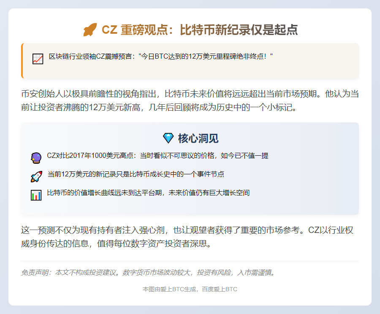Click the crystal ball icon before CZ对比2017年
This screenshot has width=380, height=314.
[x=36, y=158]
